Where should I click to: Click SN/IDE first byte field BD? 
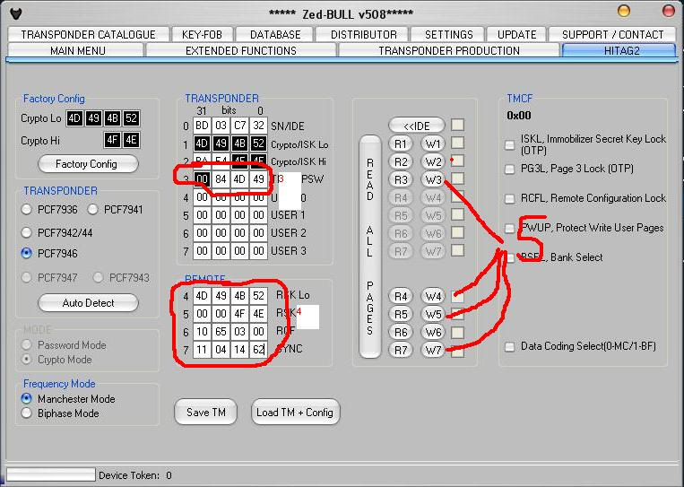tap(202, 126)
